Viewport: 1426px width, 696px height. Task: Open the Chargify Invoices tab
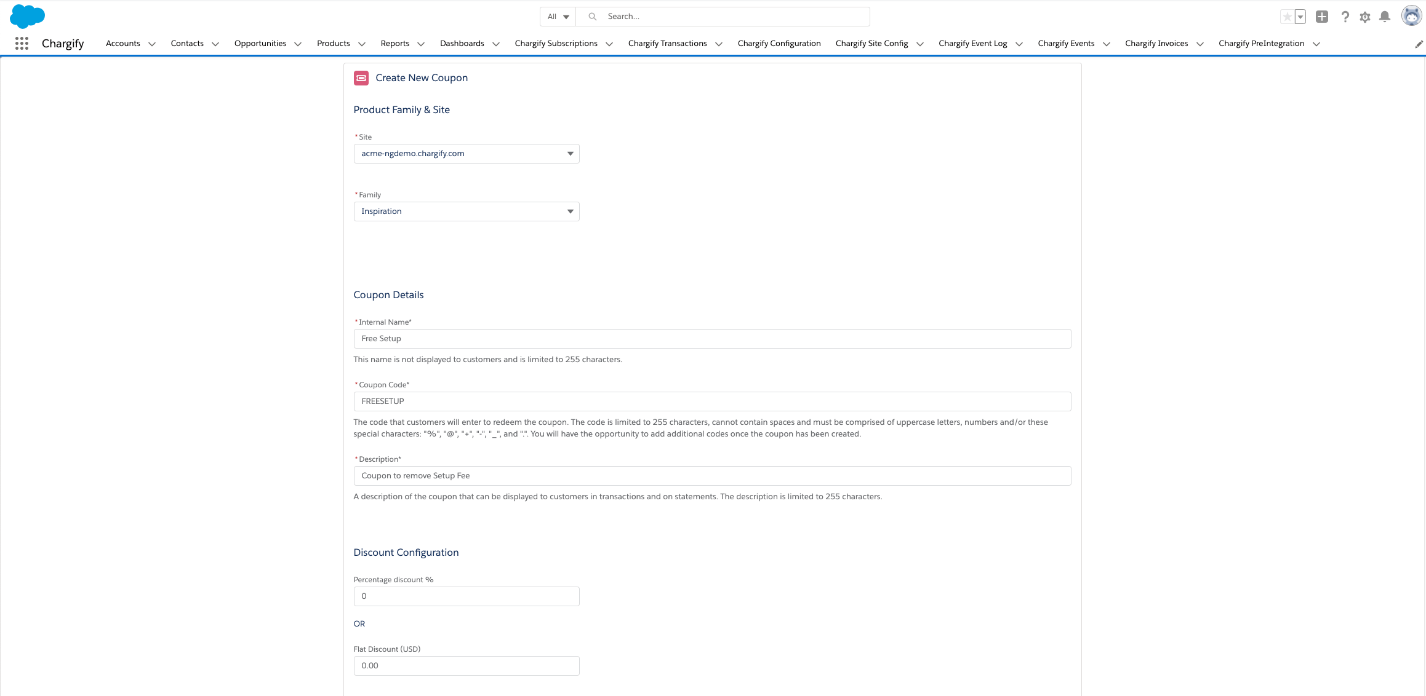(x=1156, y=44)
